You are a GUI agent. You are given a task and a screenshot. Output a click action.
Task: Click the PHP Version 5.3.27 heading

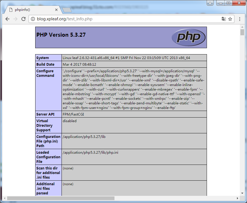point(61,35)
